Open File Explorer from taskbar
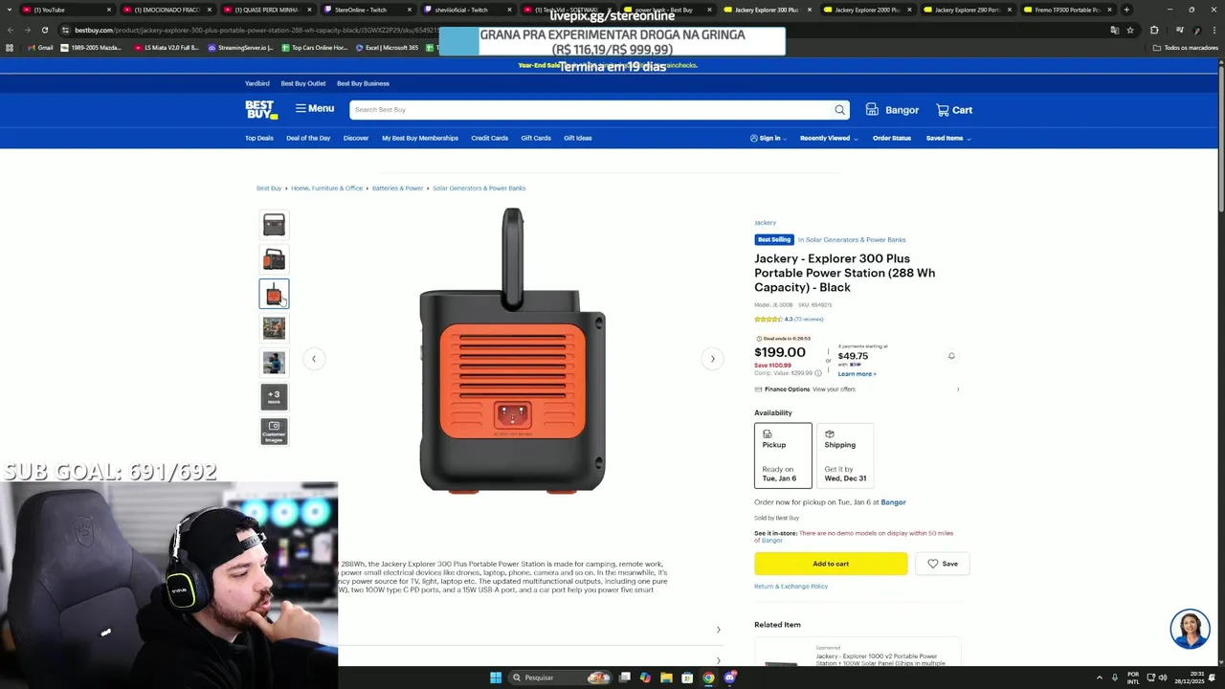1225x689 pixels. tap(666, 678)
